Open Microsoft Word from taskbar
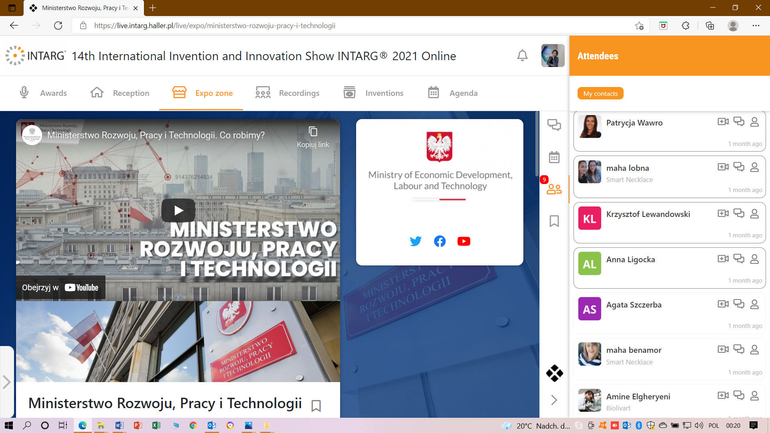The height and width of the screenshot is (433, 770). coord(119,425)
